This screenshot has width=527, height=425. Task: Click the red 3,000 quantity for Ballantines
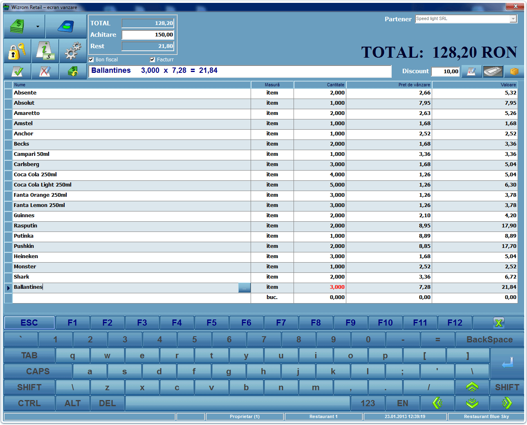coord(337,287)
